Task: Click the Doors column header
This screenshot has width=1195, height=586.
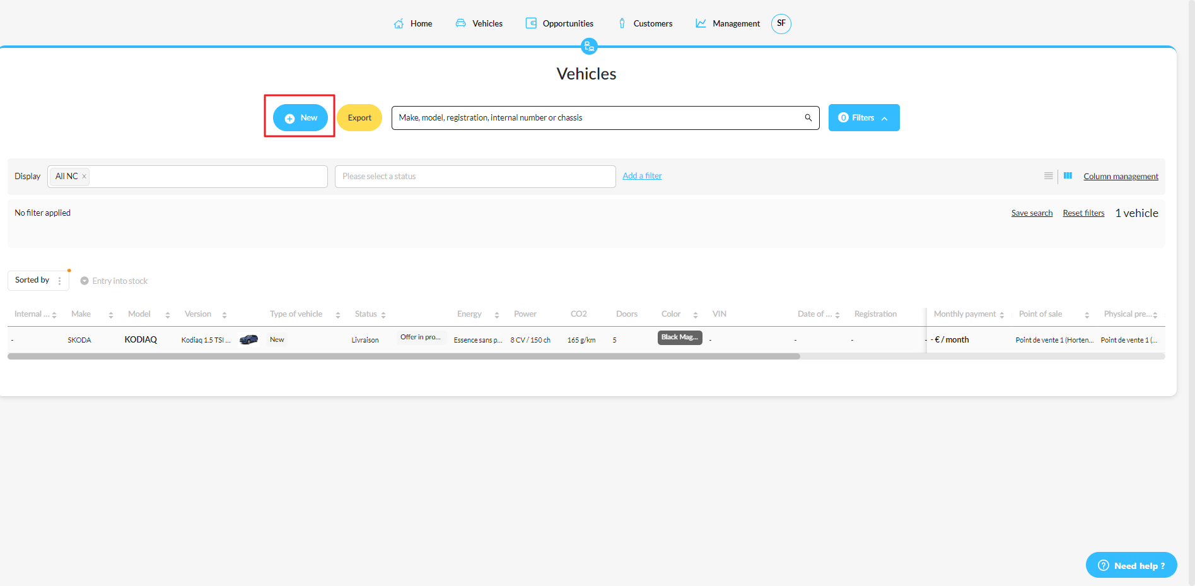Action: point(626,314)
